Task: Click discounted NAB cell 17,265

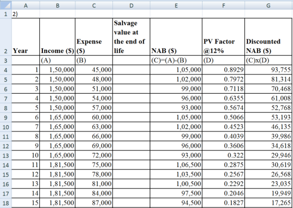Action: click(x=268, y=203)
